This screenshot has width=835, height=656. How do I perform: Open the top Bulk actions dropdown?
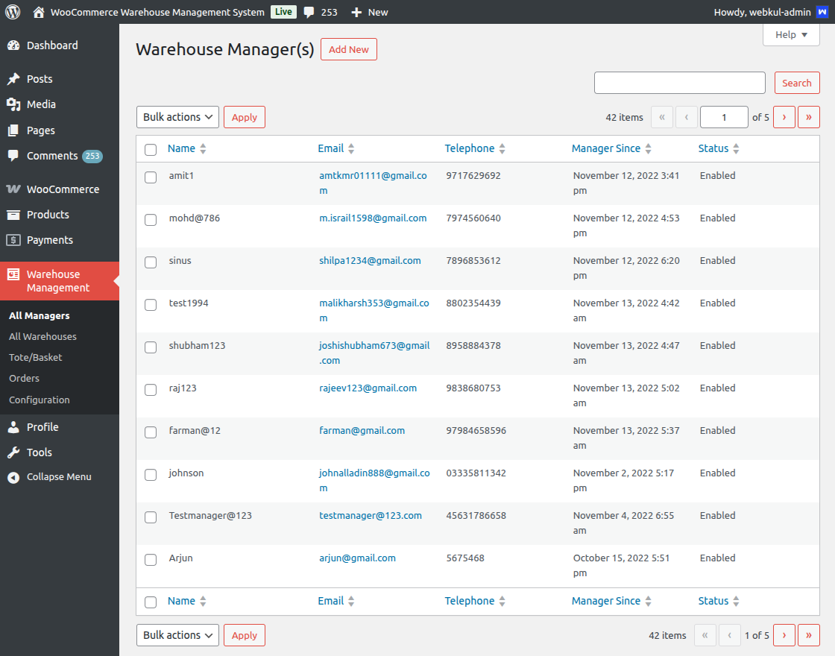[x=177, y=117]
